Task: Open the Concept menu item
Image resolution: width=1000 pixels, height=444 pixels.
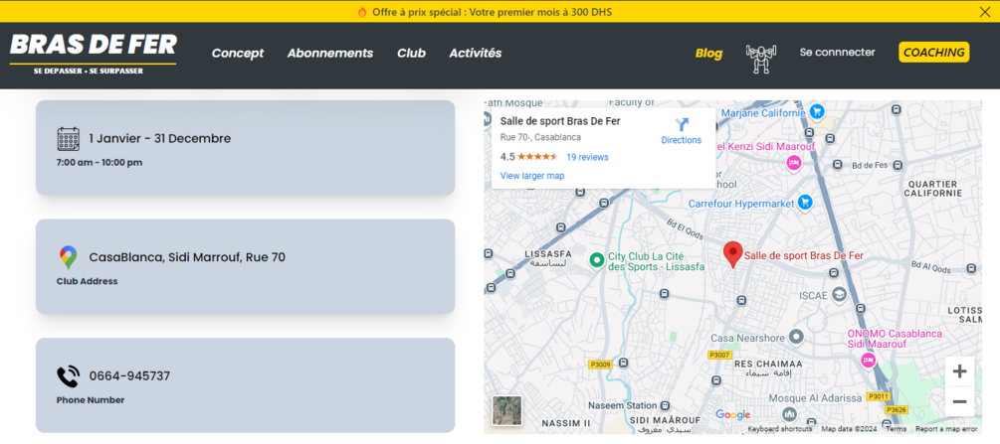Action: (237, 53)
